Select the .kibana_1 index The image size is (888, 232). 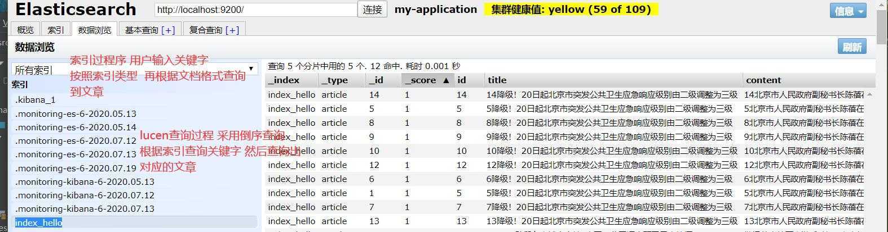pyautogui.click(x=135, y=100)
